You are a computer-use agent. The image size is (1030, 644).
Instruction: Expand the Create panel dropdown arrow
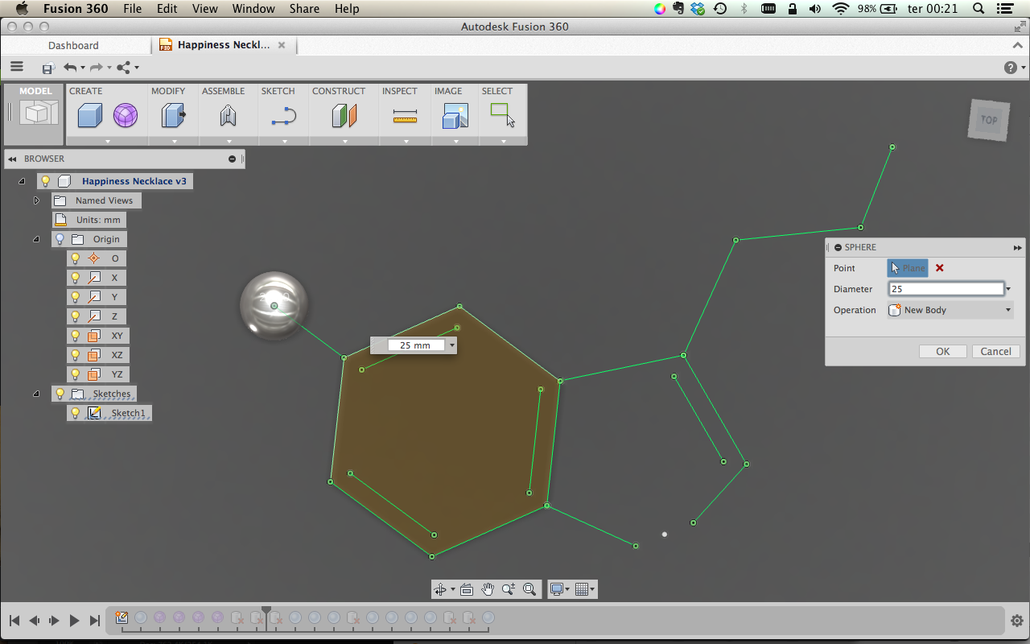click(x=107, y=141)
